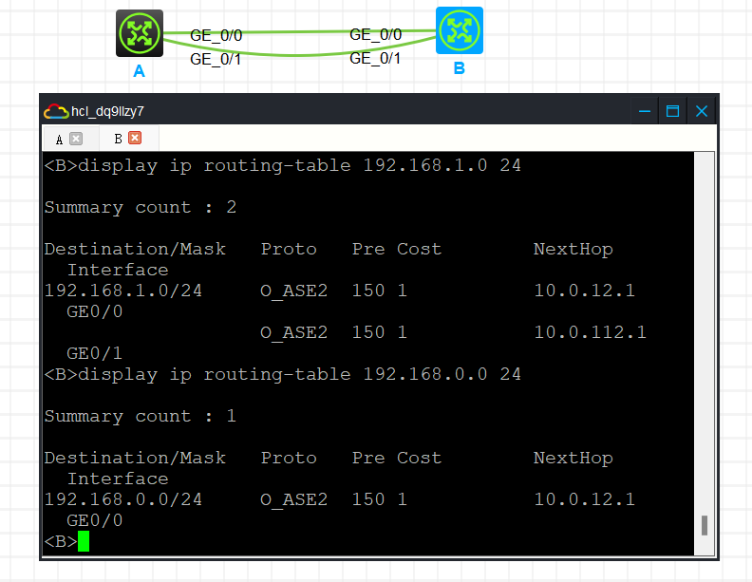Click the 192.168.1.0/24 destination entry

(x=123, y=291)
